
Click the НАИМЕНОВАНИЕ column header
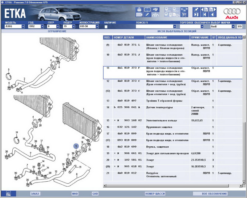(167, 37)
